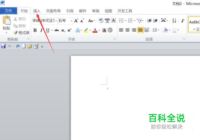Open the 引用 ribbon tab
The image size is (200, 140).
tap(70, 11)
